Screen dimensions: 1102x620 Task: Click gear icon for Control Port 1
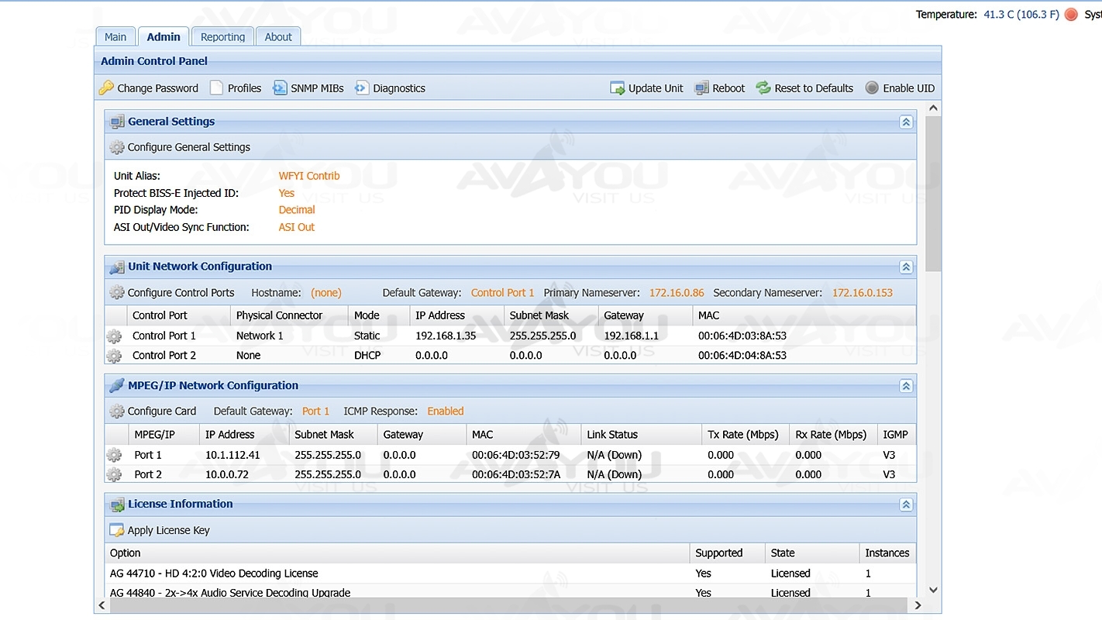115,336
